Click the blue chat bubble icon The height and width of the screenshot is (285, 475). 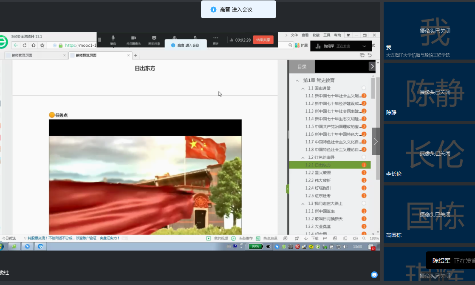tap(374, 275)
